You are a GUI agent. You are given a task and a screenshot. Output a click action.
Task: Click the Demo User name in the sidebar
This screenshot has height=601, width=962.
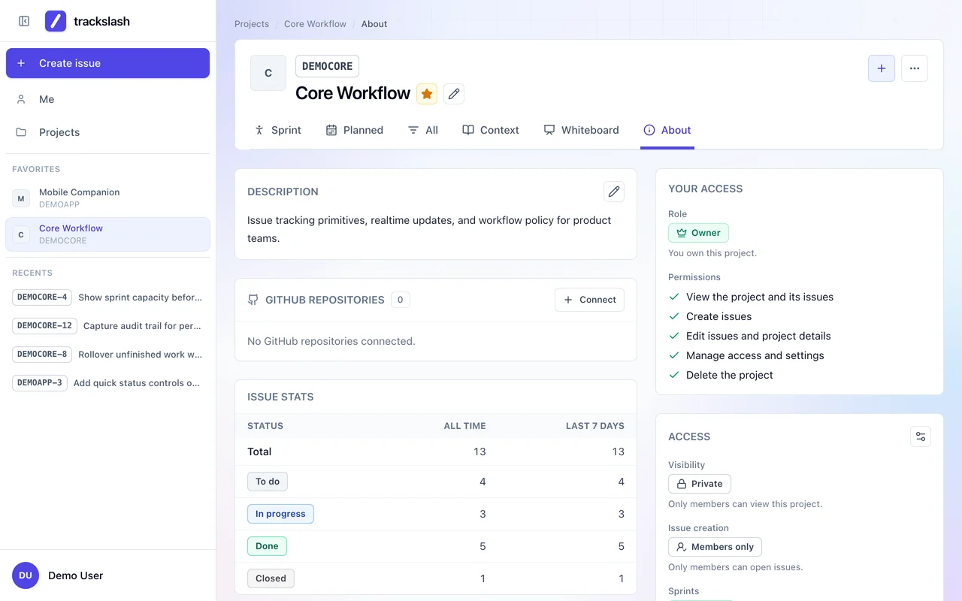(76, 575)
